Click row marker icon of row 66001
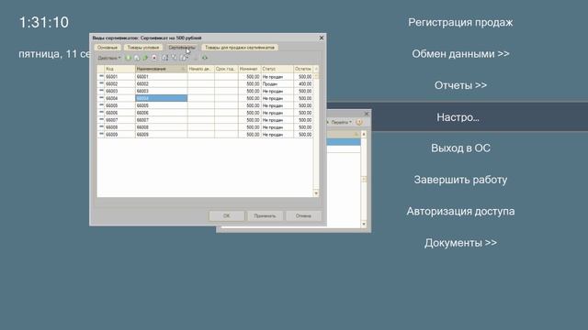The width and height of the screenshot is (588, 330). tap(101, 76)
